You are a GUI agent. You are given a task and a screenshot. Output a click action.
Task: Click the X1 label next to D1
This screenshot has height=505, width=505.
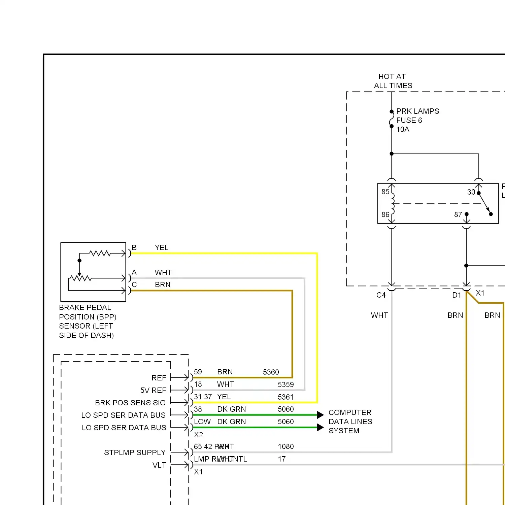coord(480,293)
